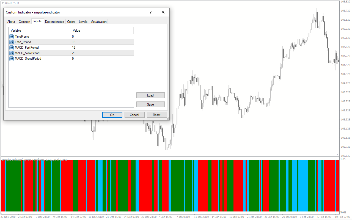Viewport: 352px width, 220px height.
Task: Select the TimeFrame variable icon
Action: coord(11,37)
